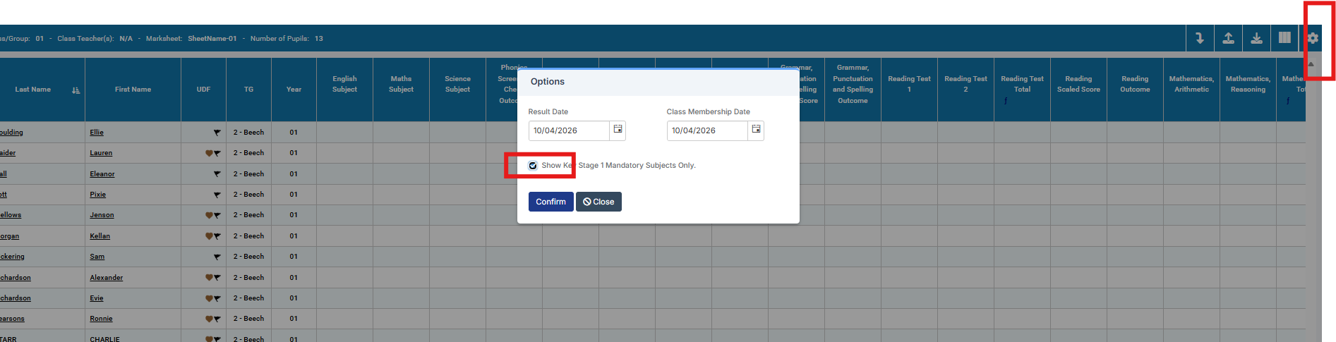Click the Last Name sort icon
Screen dimensions: 1336x342
coord(76,90)
